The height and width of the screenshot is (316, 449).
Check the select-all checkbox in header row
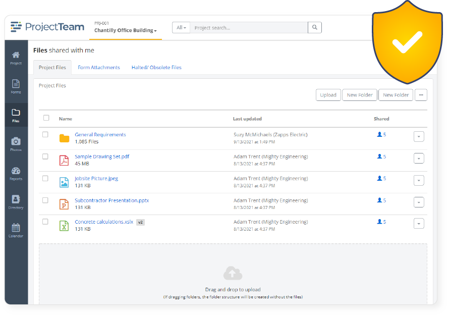46,118
